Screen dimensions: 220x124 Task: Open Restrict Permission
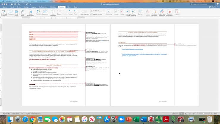click(x=169, y=13)
